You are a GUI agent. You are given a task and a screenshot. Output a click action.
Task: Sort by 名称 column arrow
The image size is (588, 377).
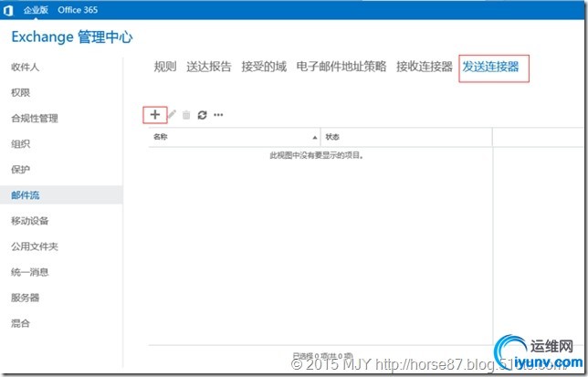point(315,138)
